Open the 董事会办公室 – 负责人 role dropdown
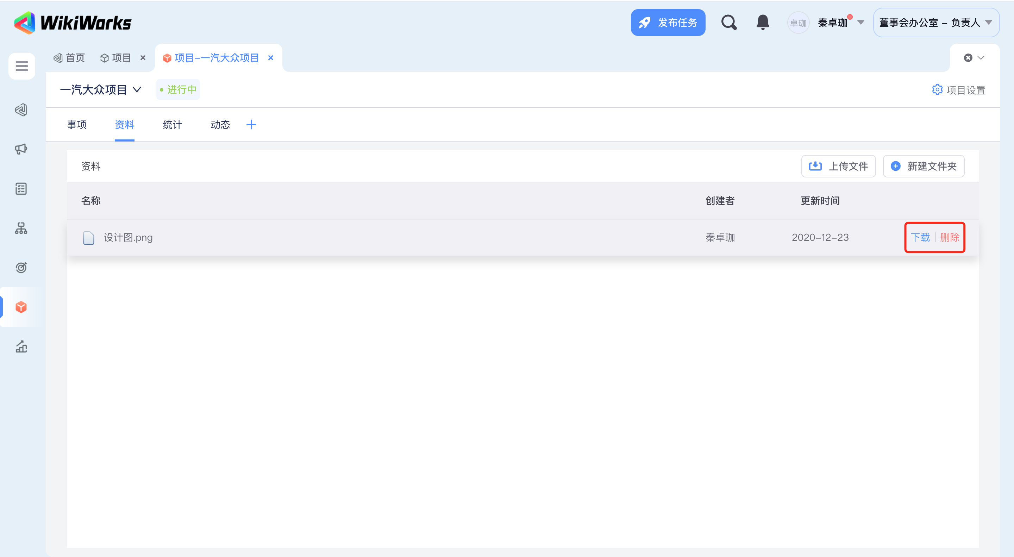This screenshot has width=1014, height=557. pyautogui.click(x=936, y=23)
